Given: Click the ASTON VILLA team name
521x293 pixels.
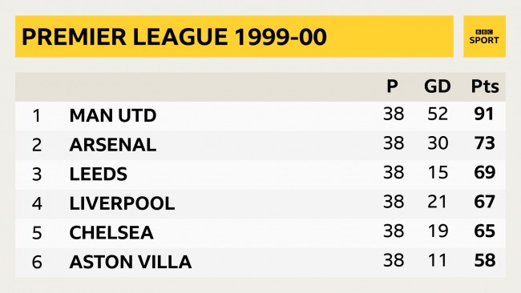Looking at the screenshot, I should pos(130,262).
